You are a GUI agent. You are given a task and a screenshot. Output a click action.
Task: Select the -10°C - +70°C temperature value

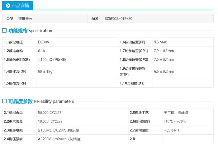tap(175, 121)
